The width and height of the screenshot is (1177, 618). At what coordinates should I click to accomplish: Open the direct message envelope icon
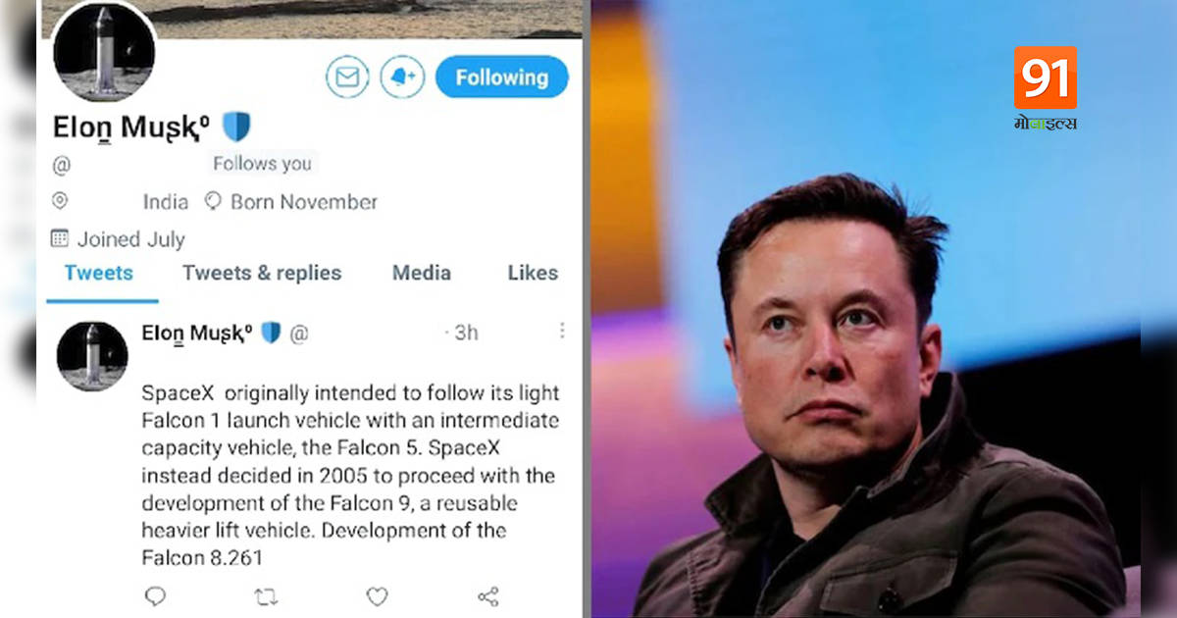345,77
